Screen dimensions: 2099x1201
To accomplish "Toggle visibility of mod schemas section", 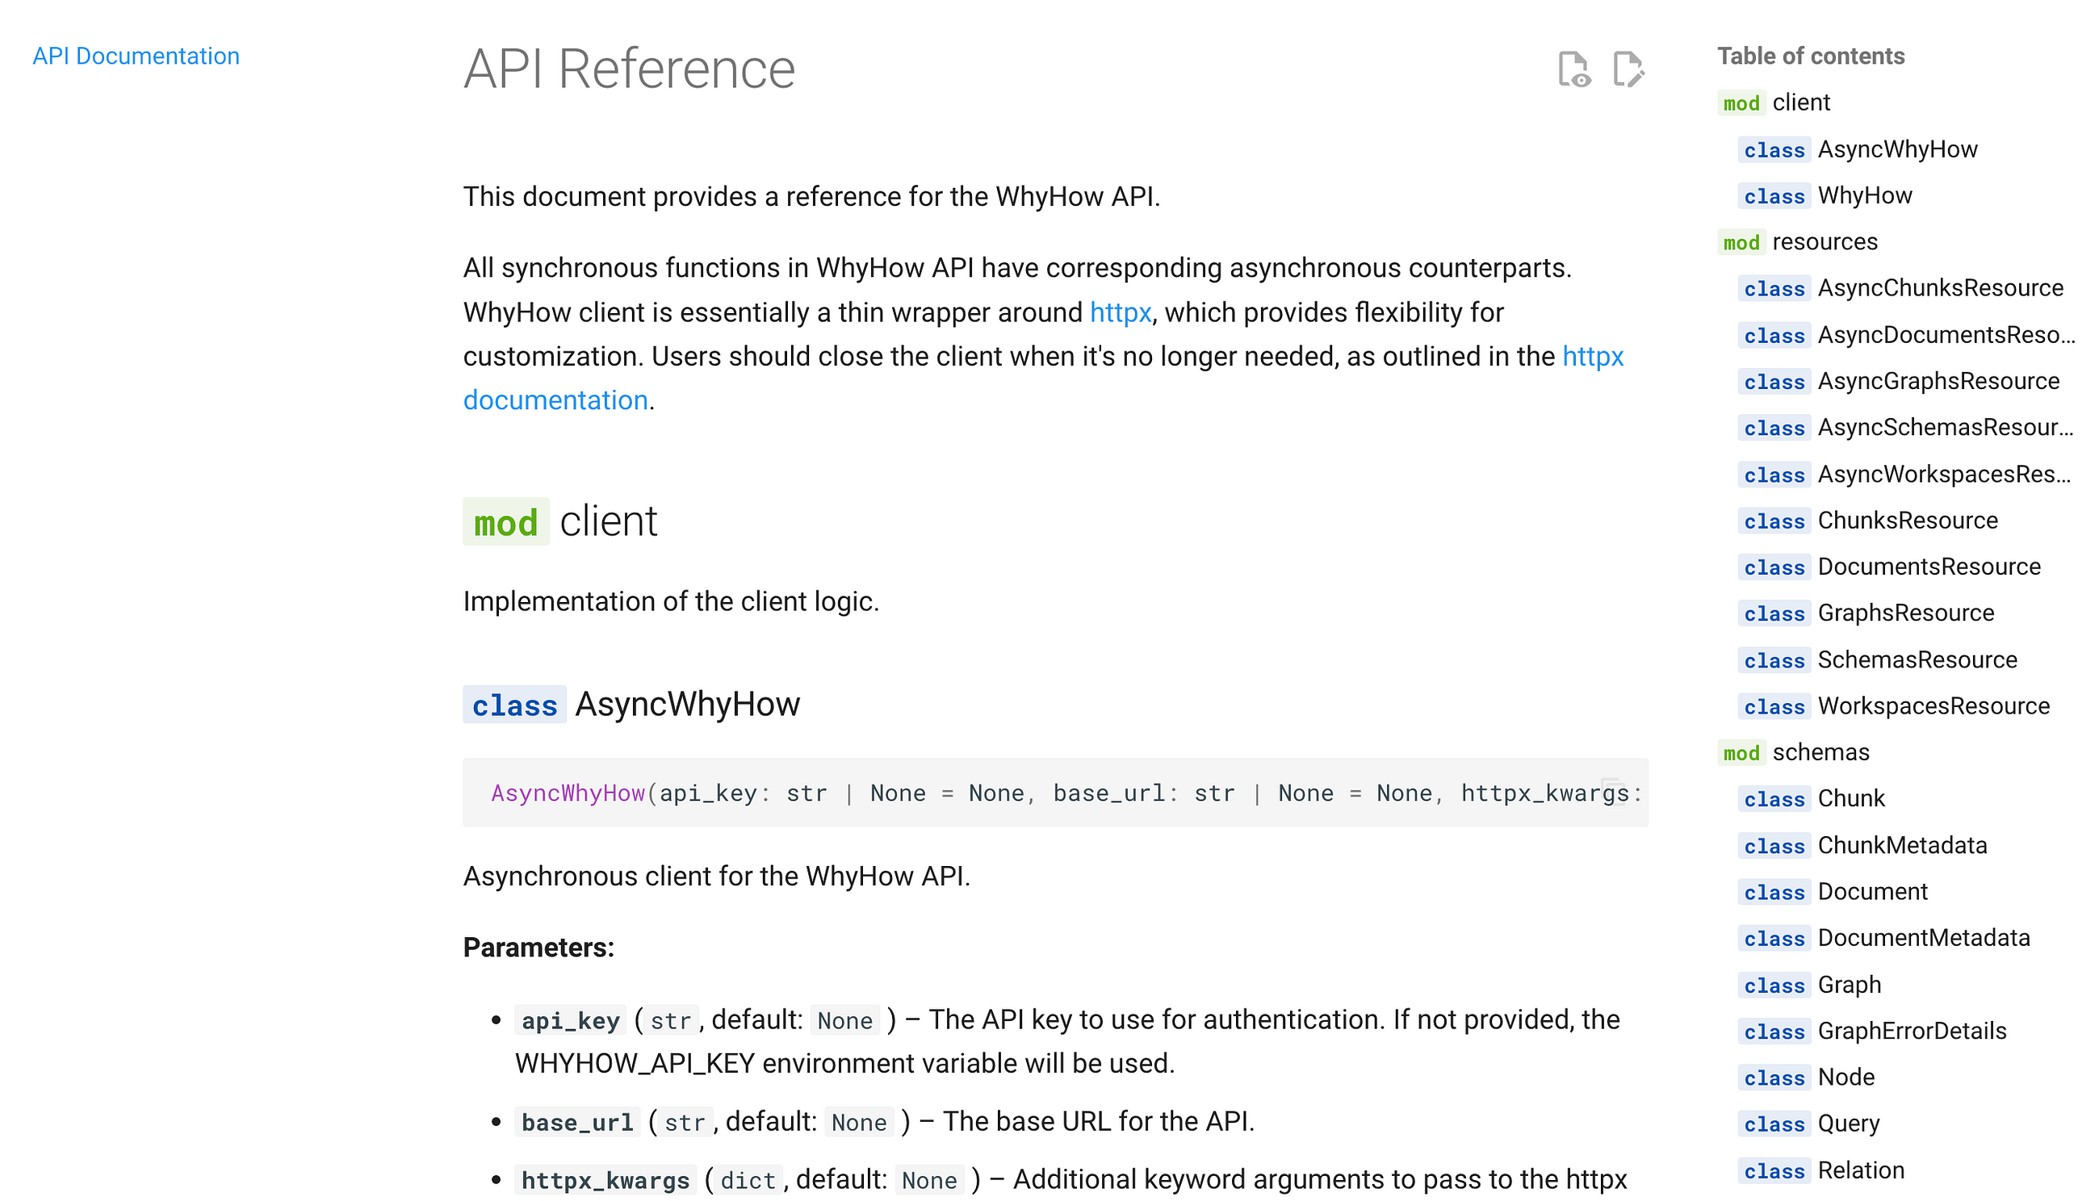I will point(1820,751).
